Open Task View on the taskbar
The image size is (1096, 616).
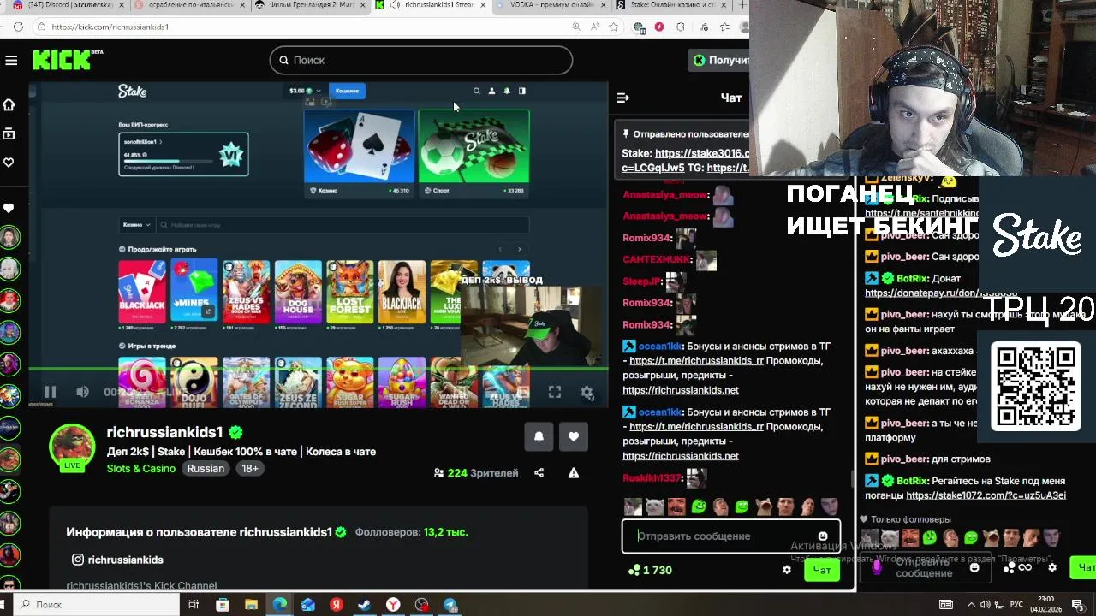pos(194,605)
